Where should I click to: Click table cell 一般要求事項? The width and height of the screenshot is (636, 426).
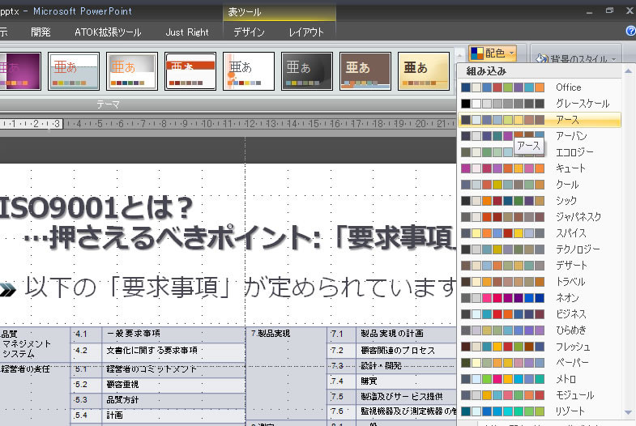(173, 334)
